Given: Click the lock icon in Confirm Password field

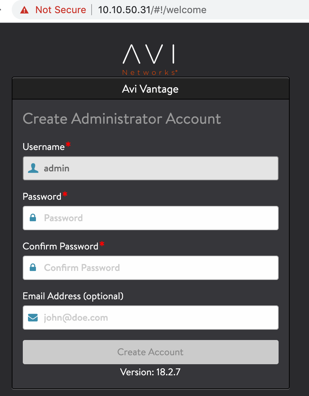Looking at the screenshot, I should [x=33, y=267].
